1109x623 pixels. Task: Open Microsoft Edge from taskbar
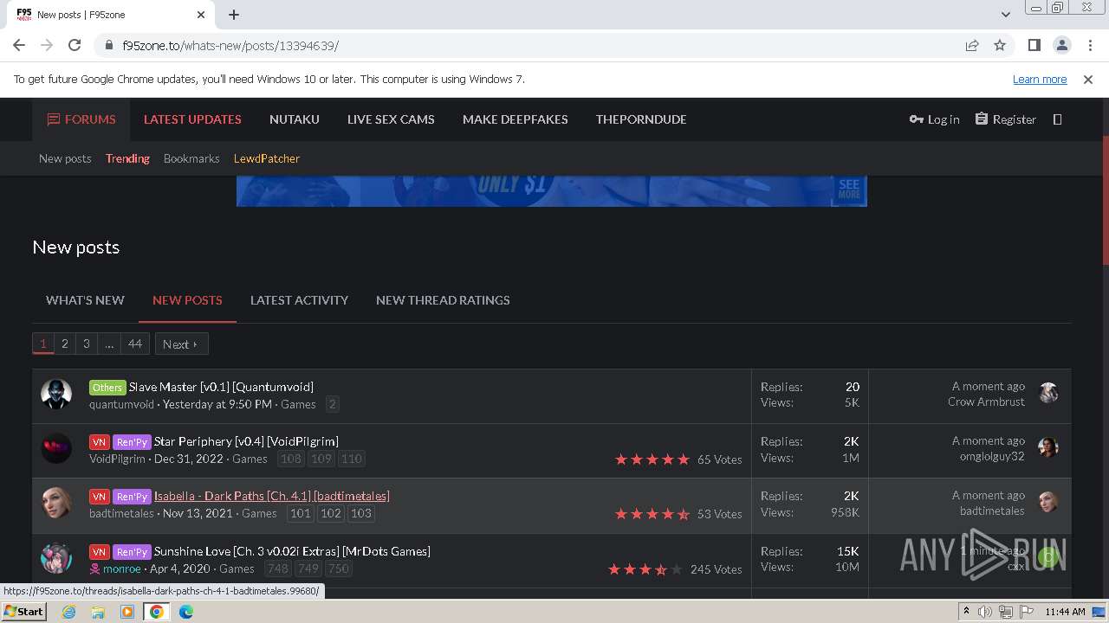pos(186,612)
